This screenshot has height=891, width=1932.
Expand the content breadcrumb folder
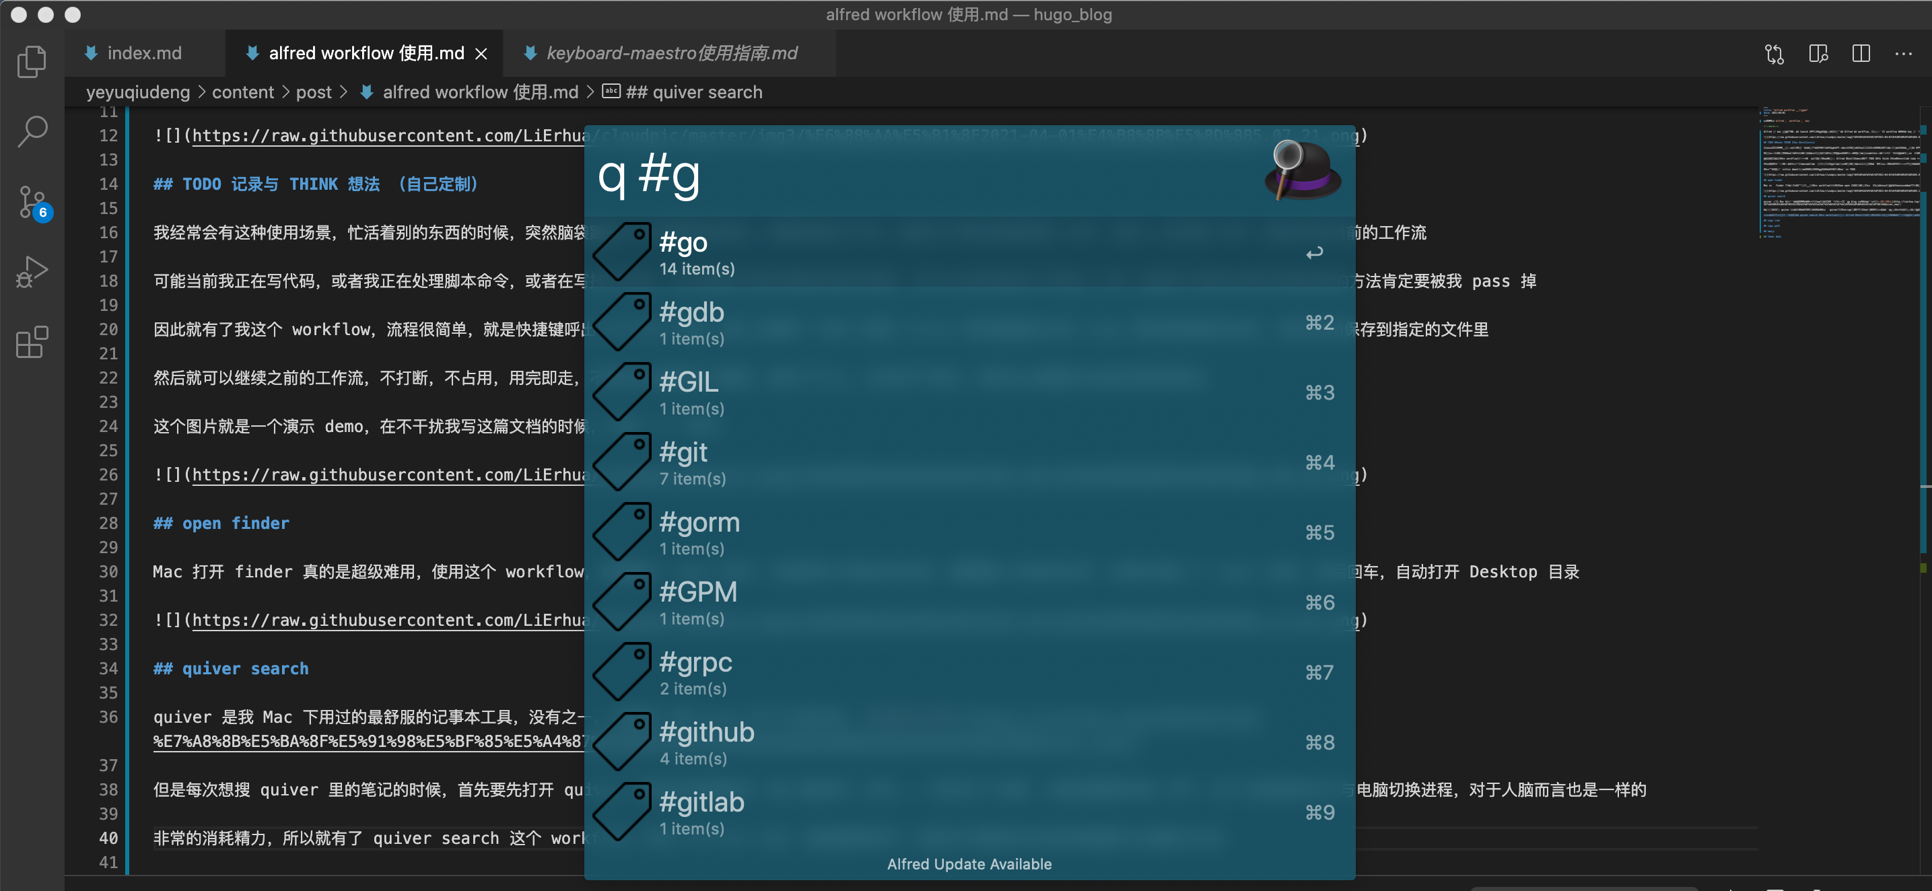pyautogui.click(x=242, y=92)
